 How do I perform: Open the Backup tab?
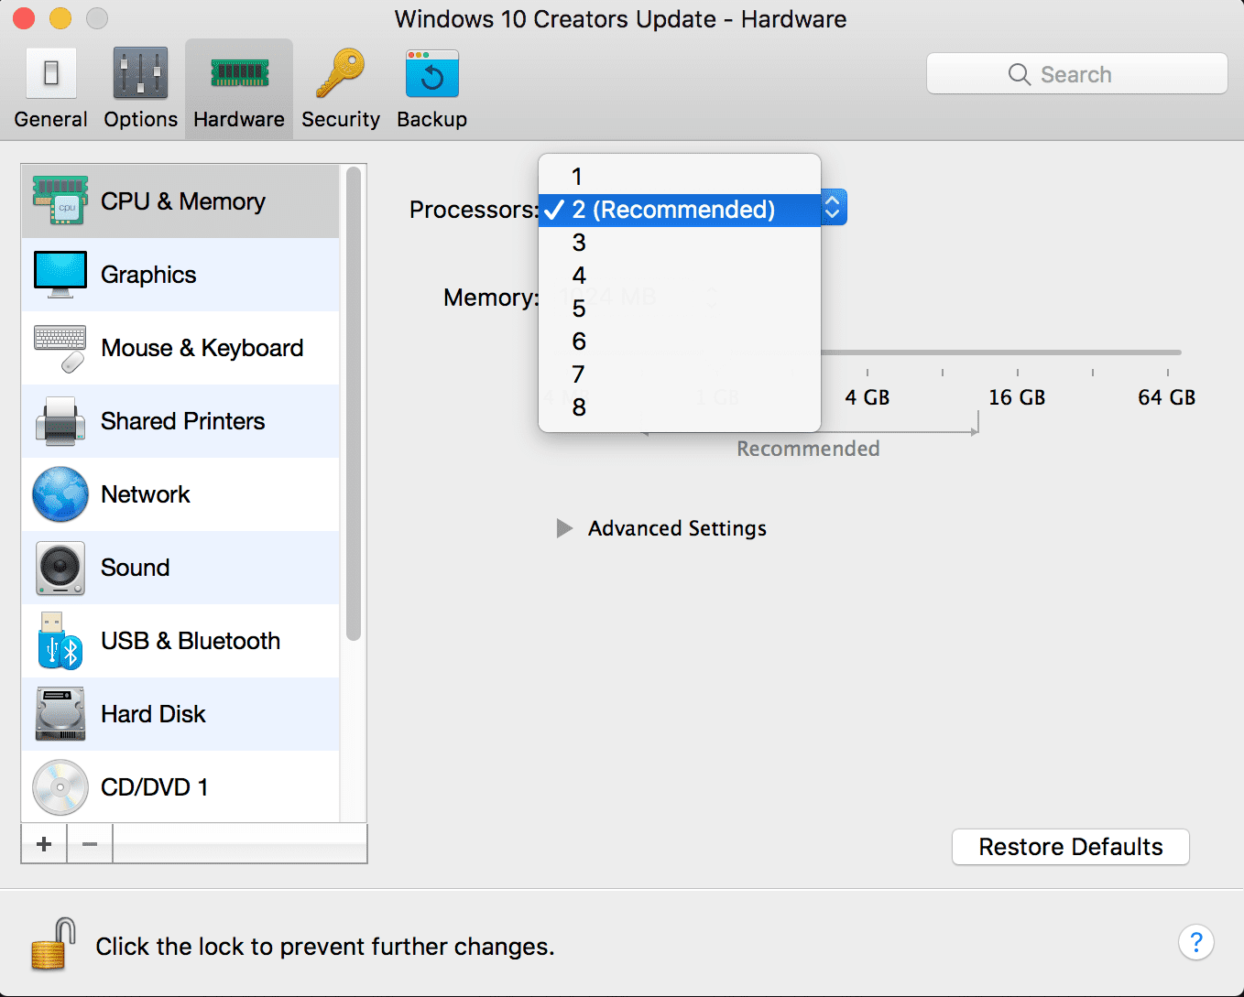coord(431,89)
